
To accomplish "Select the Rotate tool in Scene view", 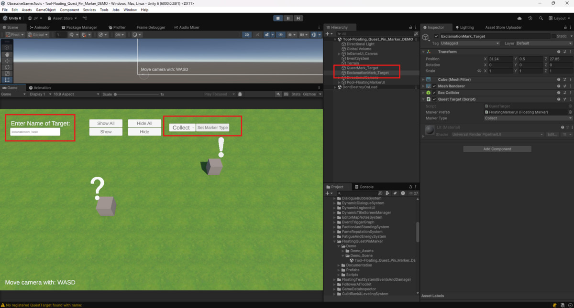I will click(7, 67).
